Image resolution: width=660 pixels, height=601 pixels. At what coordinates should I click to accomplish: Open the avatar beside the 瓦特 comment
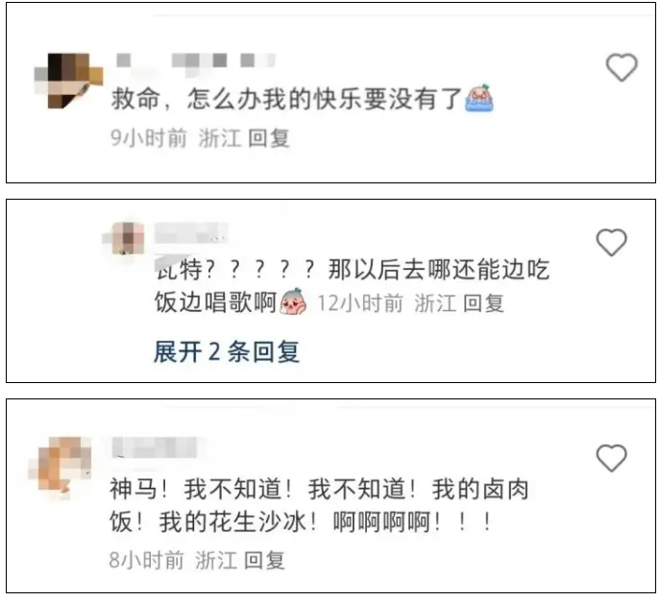click(125, 238)
